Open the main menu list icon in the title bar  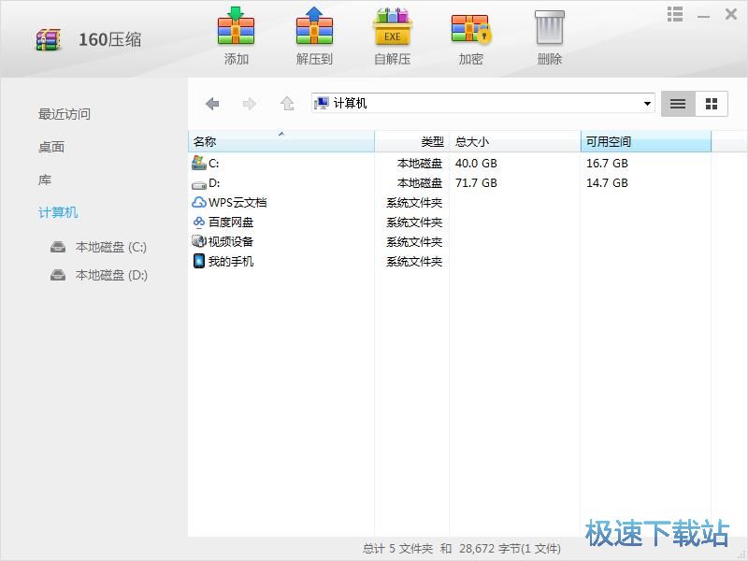674,14
